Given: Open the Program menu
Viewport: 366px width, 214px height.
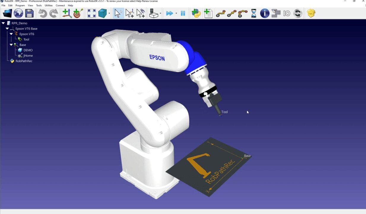Looking at the screenshot, I should pos(20,5).
